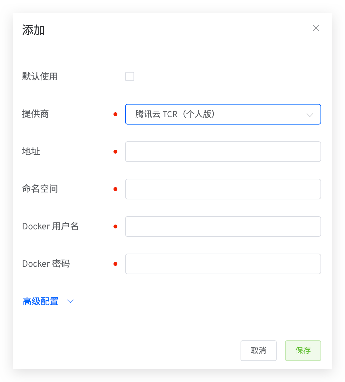Click the Docker 用户名 label
The width and height of the screenshot is (345, 382).
tap(50, 226)
